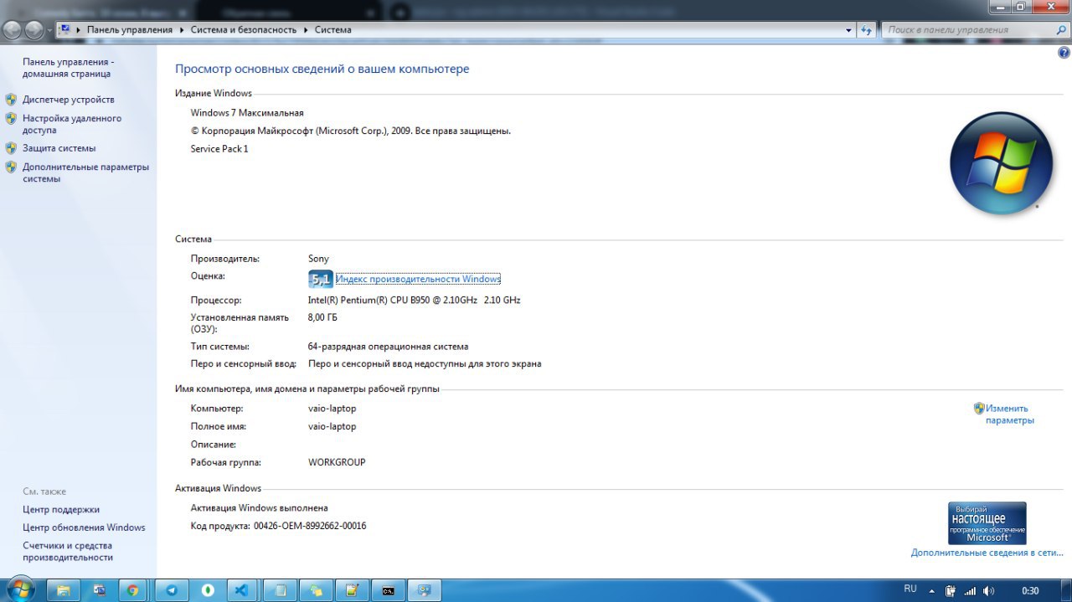This screenshot has width=1072, height=602.
Task: Open 'Настройка удаленного доступа' link
Action: (72, 124)
